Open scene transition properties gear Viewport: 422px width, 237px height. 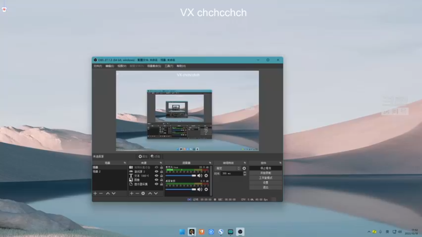point(244,168)
